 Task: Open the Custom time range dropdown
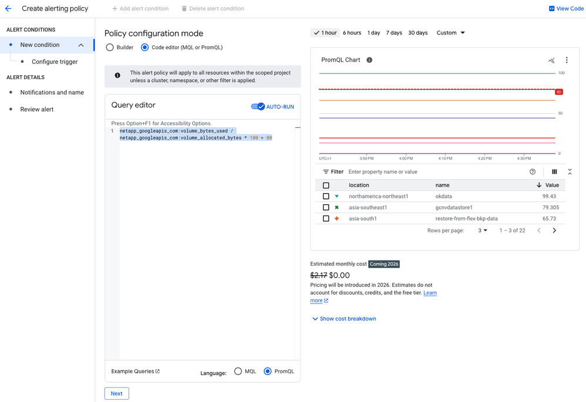[450, 33]
